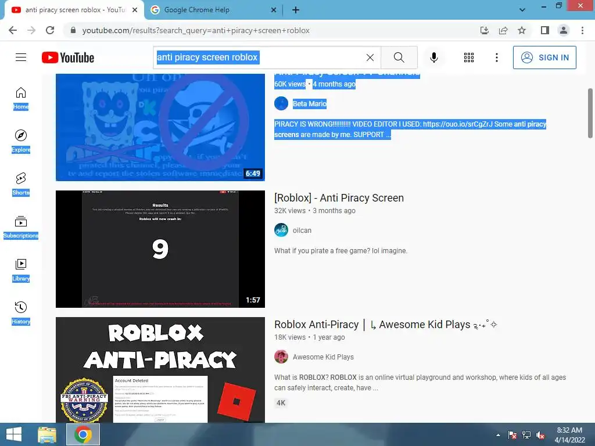Open File Explorer from taskbar

[47, 434]
